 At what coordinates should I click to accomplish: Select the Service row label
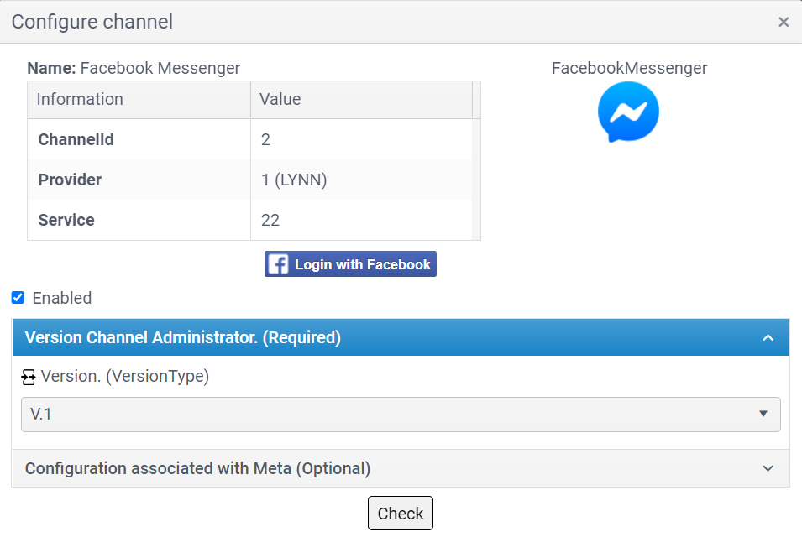(66, 220)
